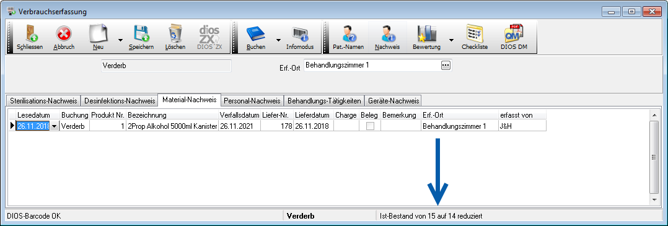Screen dimensions: 668x226
Task: Select the row marker arrow of the first row
Action: (x=12, y=126)
